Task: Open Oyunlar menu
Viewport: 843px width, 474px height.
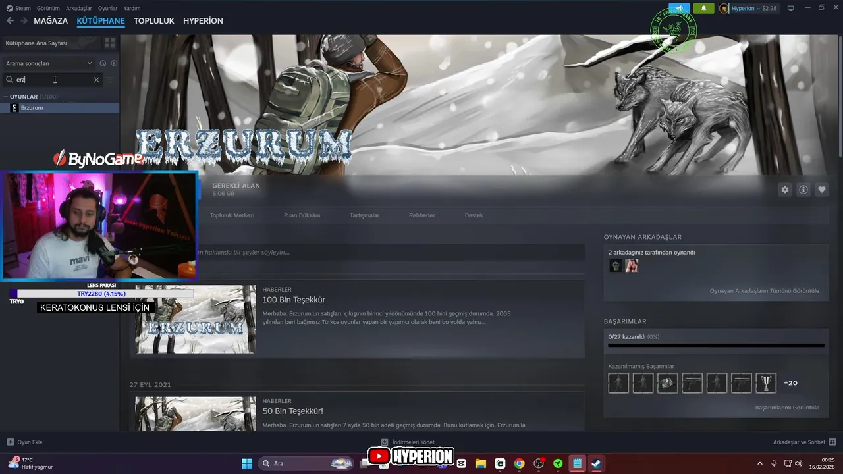Action: [x=108, y=8]
